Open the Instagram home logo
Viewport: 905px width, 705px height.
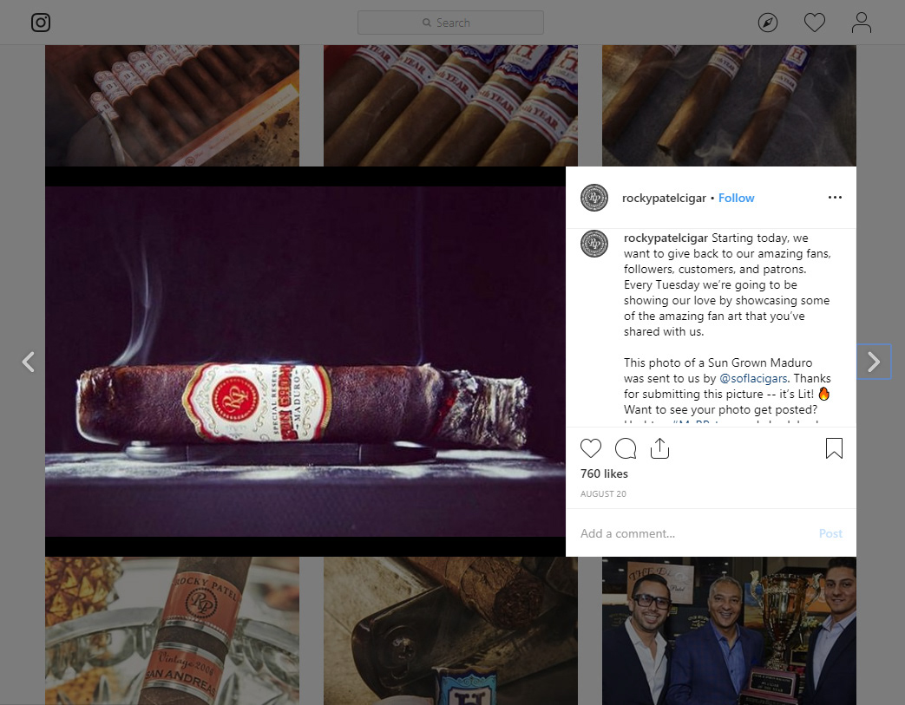pyautogui.click(x=41, y=23)
